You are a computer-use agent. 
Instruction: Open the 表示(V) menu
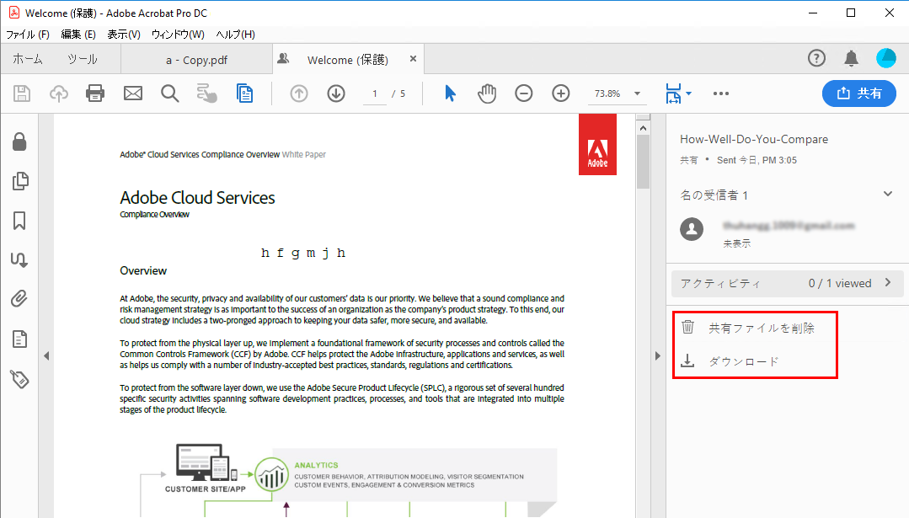124,35
